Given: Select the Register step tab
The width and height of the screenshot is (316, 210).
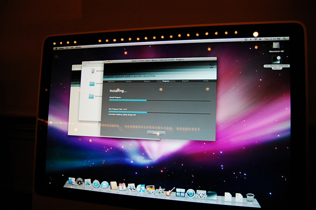Looking at the screenshot, I should (185, 80).
